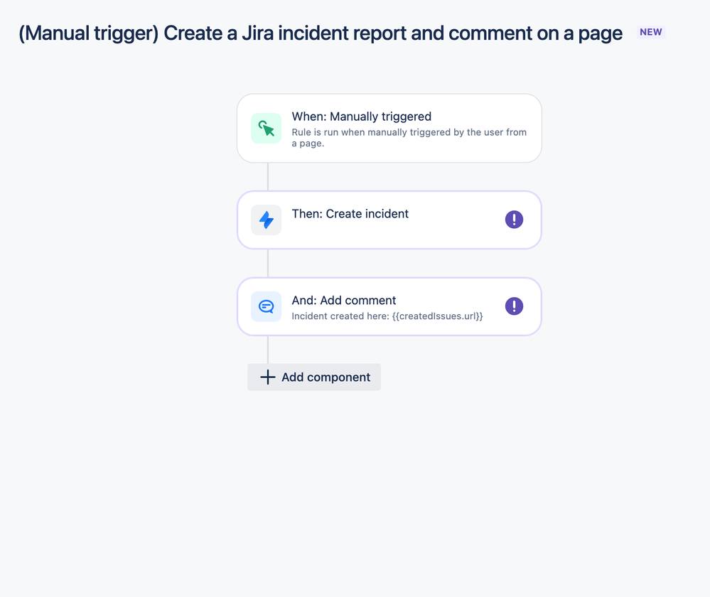Click the Add component button label

(326, 377)
